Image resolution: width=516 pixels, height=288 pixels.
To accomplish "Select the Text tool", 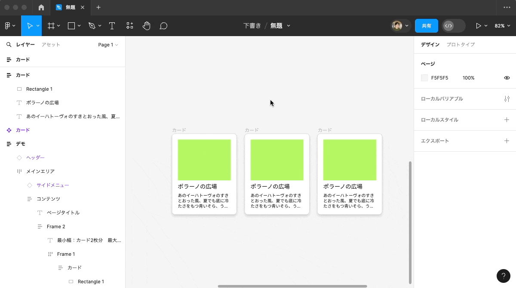I will point(112,26).
